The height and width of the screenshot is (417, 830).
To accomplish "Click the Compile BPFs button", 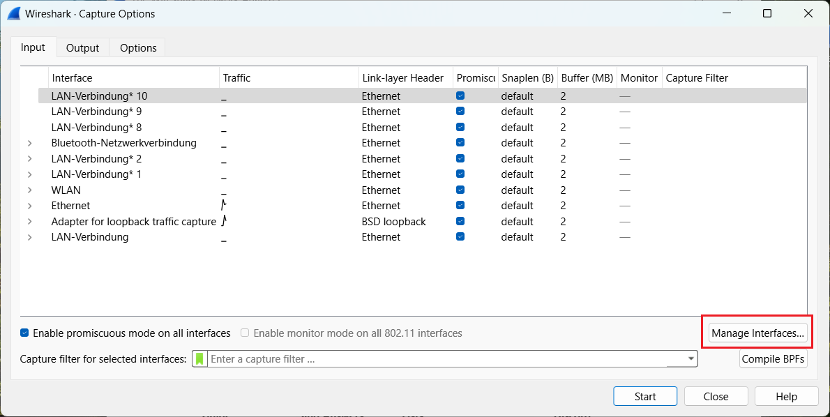I will click(774, 359).
